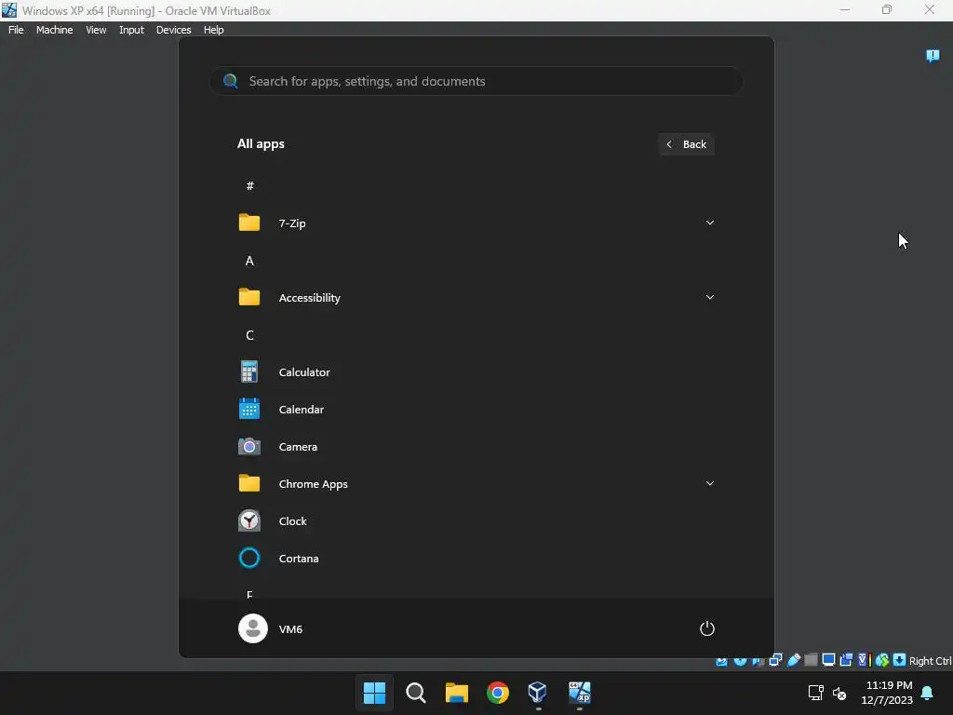
Task: Click the power button in Start menu
Action: (707, 628)
